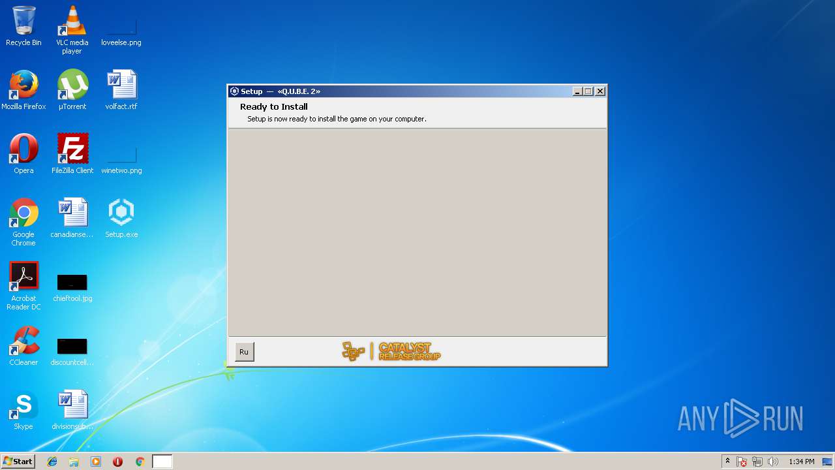The width and height of the screenshot is (835, 470).
Task: Click the Ru language button in Setup
Action: tap(244, 352)
